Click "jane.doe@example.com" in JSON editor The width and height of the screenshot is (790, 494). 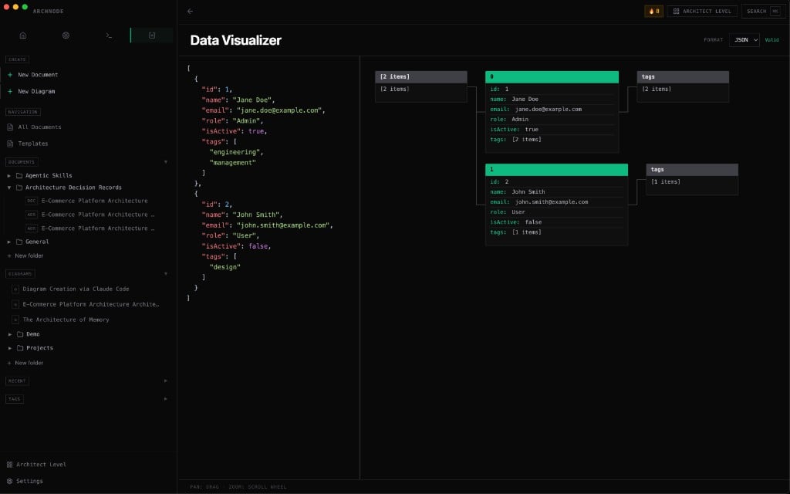click(281, 110)
